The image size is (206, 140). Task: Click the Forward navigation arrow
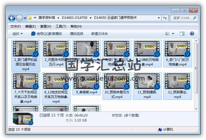pos(19,18)
